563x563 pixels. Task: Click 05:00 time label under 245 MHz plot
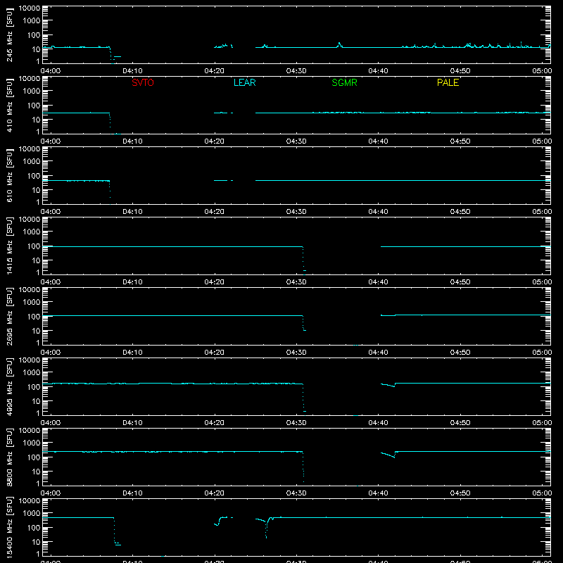pyautogui.click(x=542, y=71)
